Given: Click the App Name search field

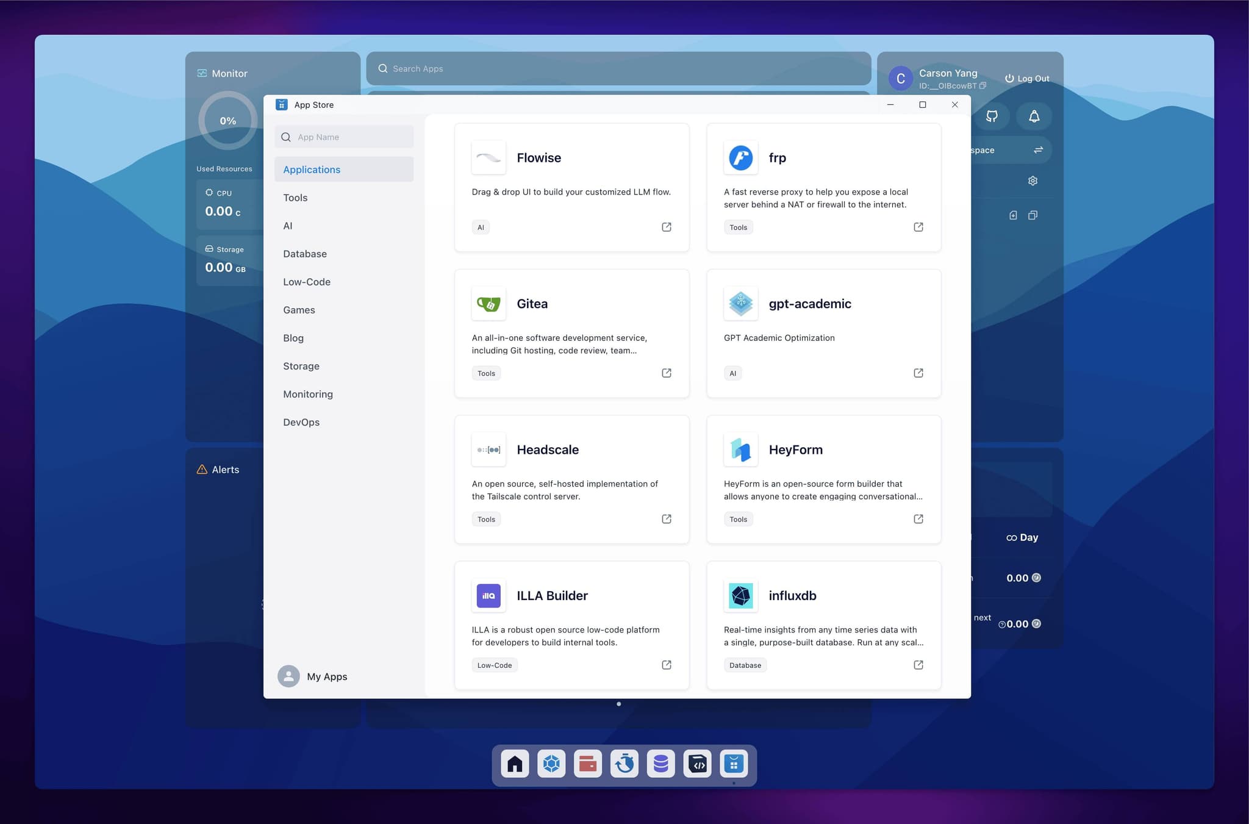Looking at the screenshot, I should pos(343,137).
